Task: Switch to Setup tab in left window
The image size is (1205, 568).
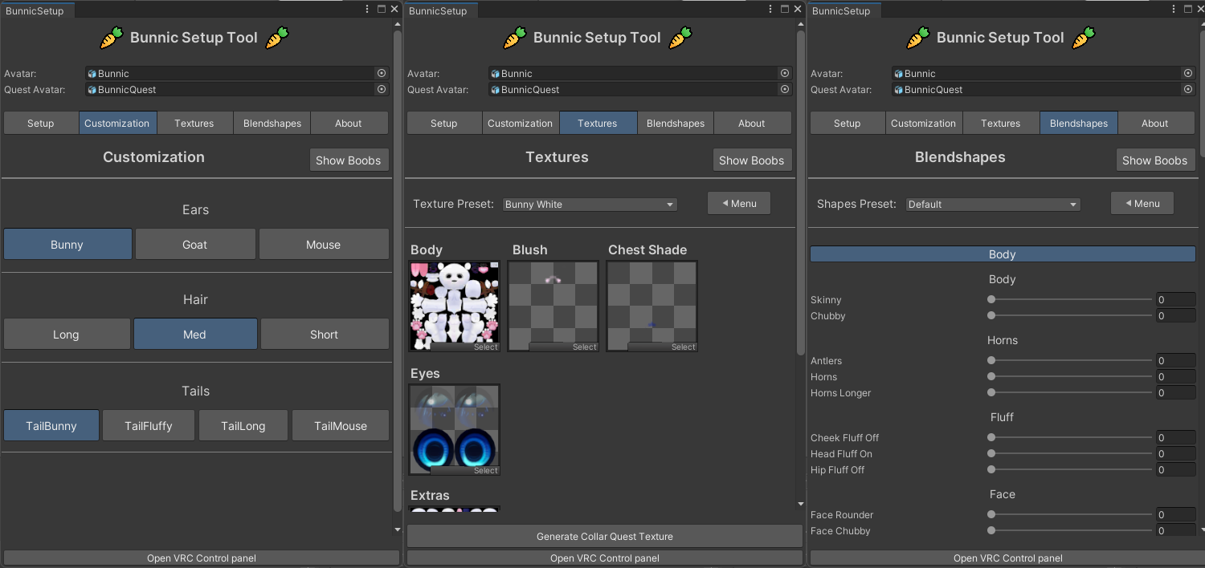Action: pos(41,123)
